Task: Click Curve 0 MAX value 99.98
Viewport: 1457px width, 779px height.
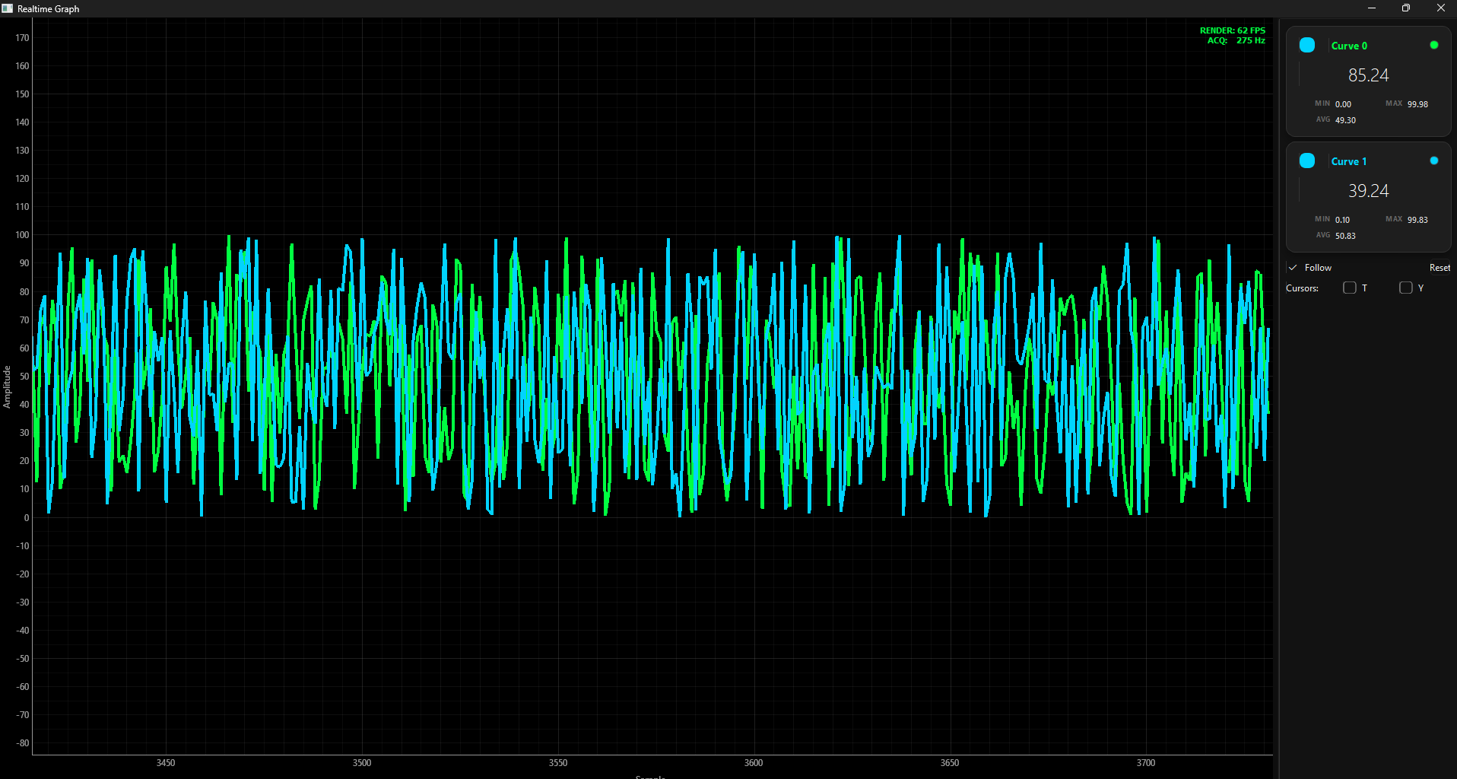Action: [1417, 104]
